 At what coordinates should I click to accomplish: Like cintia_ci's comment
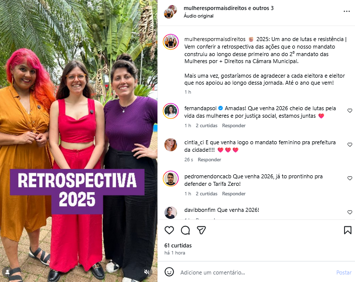(x=350, y=144)
